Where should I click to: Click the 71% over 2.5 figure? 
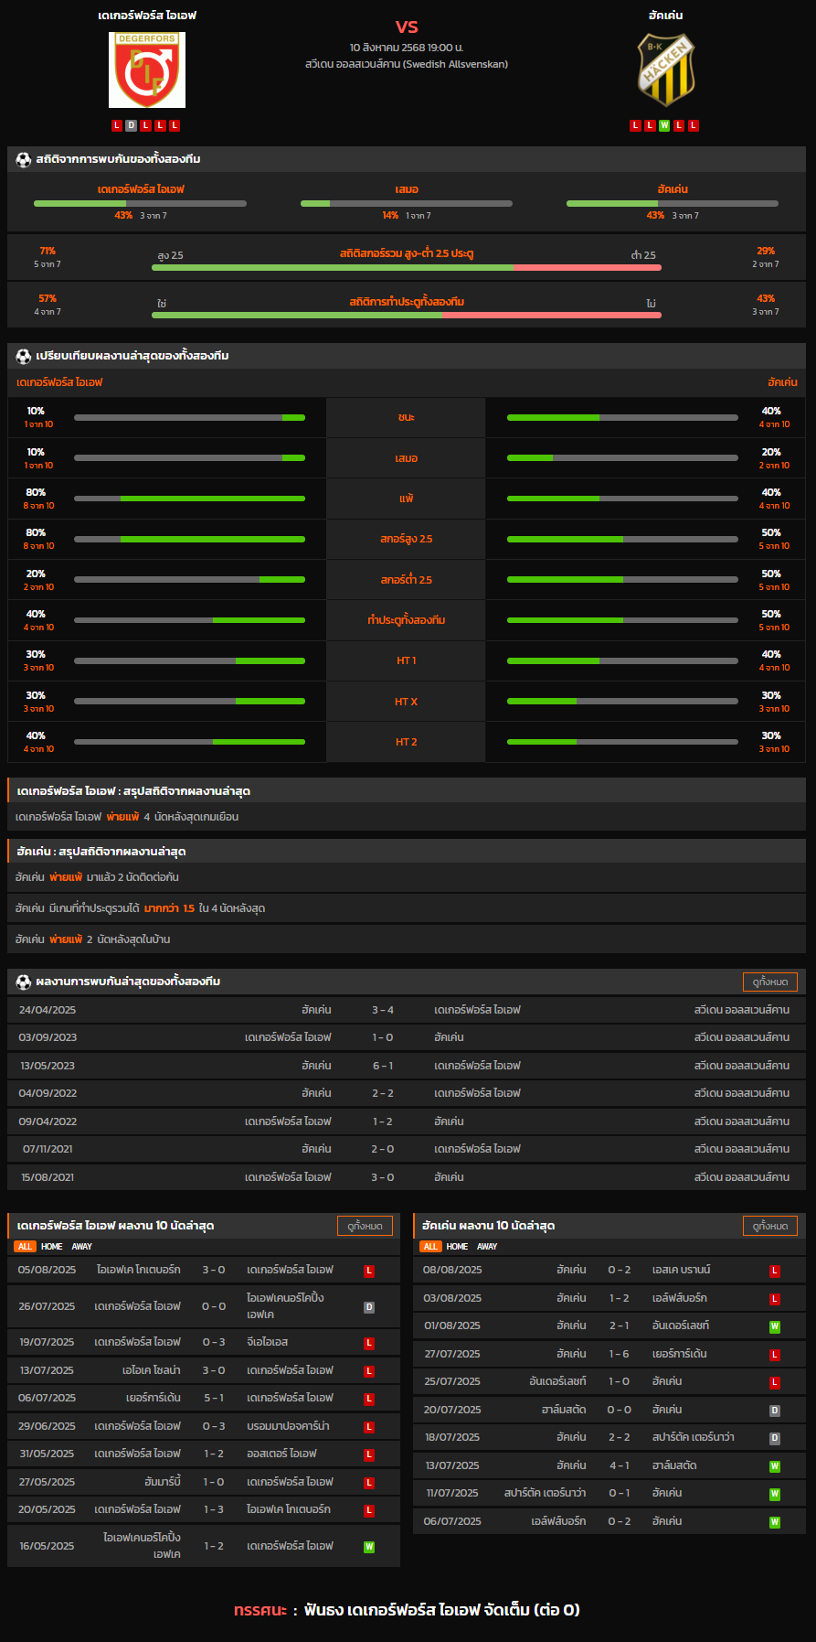tap(48, 251)
